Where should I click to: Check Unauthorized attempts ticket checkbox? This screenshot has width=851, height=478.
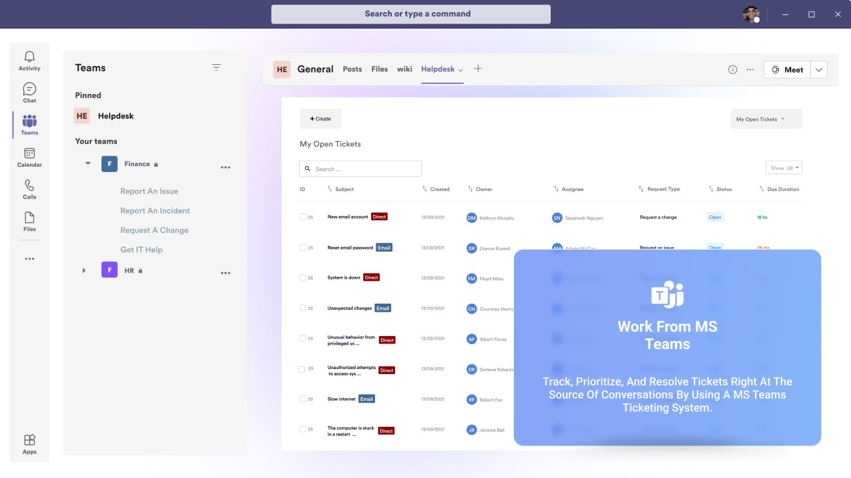[302, 369]
